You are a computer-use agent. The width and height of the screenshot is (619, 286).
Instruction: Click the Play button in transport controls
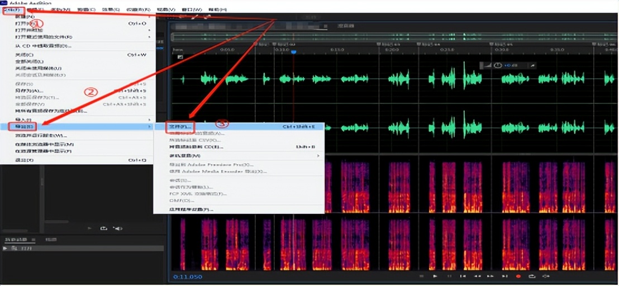click(x=436, y=276)
